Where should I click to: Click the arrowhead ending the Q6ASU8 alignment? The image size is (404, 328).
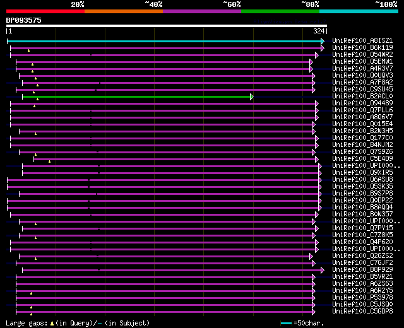pos(320,180)
